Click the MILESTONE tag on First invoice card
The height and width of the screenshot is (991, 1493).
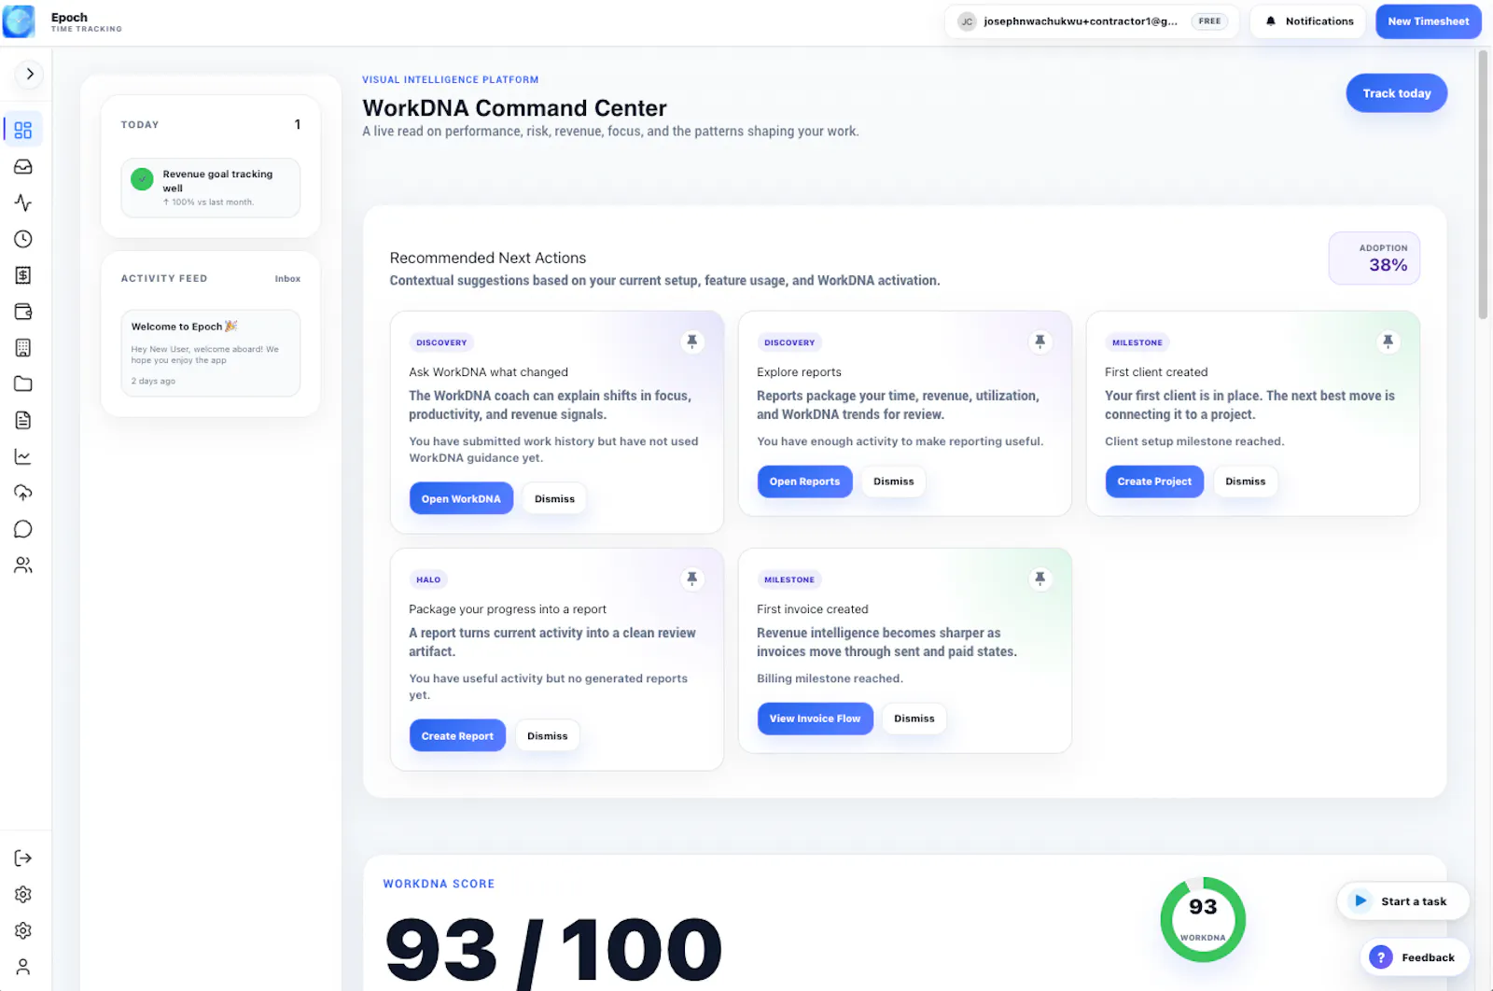click(789, 579)
